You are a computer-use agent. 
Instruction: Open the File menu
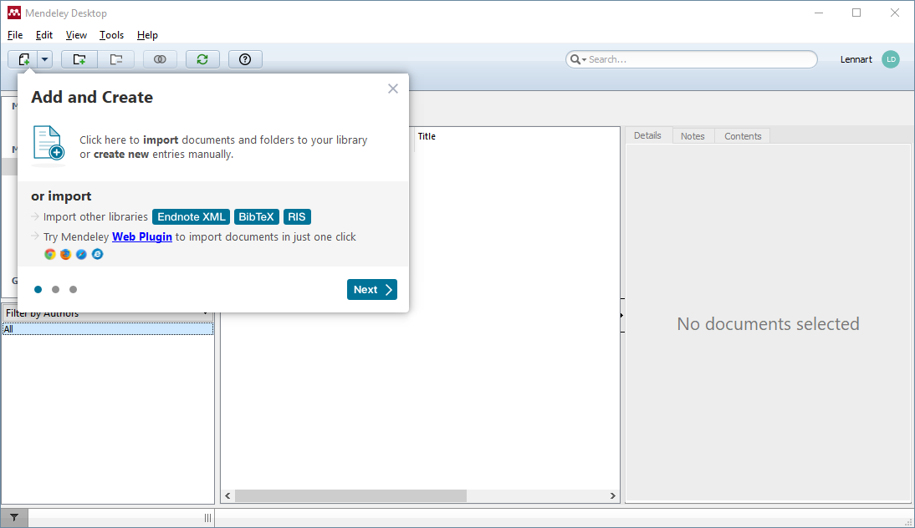[15, 35]
